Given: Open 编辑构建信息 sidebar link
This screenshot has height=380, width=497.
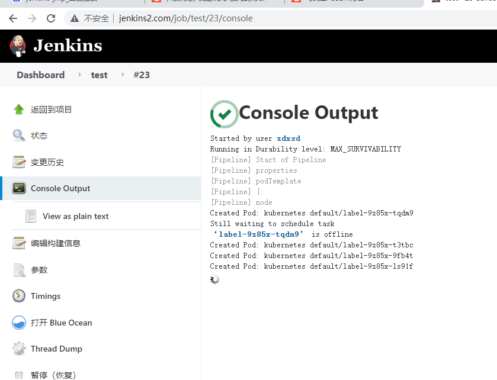Looking at the screenshot, I should pos(56,243).
